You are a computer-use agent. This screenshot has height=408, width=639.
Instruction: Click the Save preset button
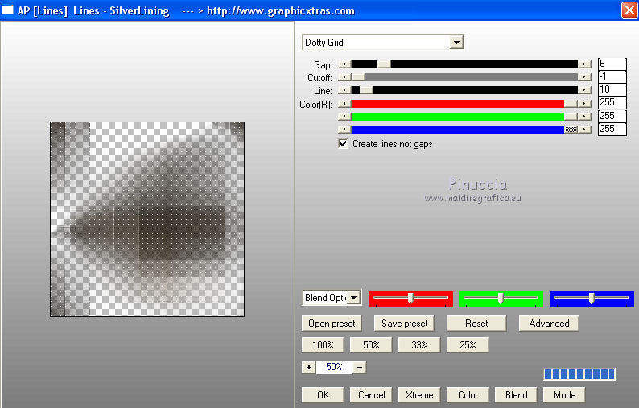(x=404, y=324)
